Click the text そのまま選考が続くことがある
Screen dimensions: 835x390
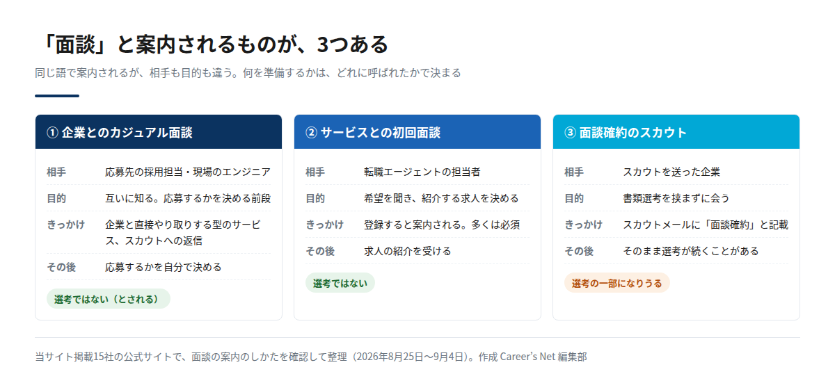(x=691, y=251)
